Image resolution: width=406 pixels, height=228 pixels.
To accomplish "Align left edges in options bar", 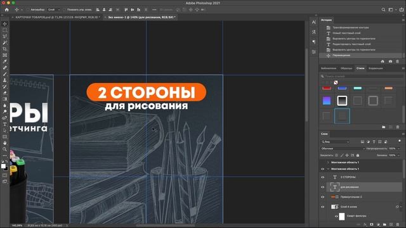I will point(98,9).
